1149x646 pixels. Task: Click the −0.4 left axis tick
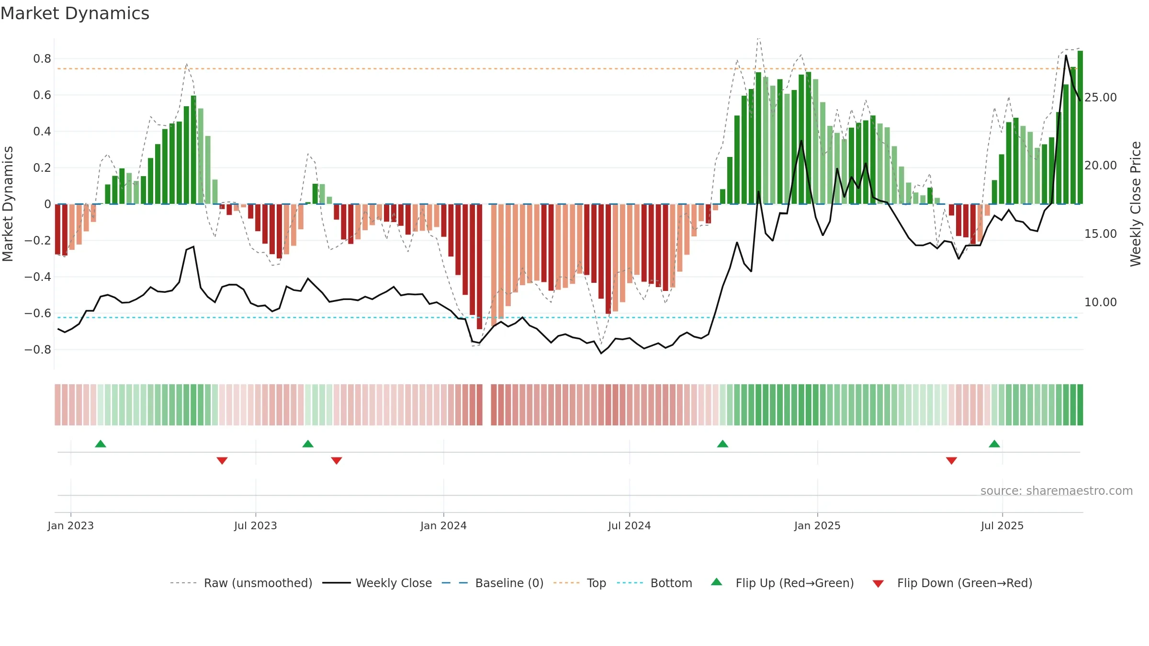tap(38, 277)
